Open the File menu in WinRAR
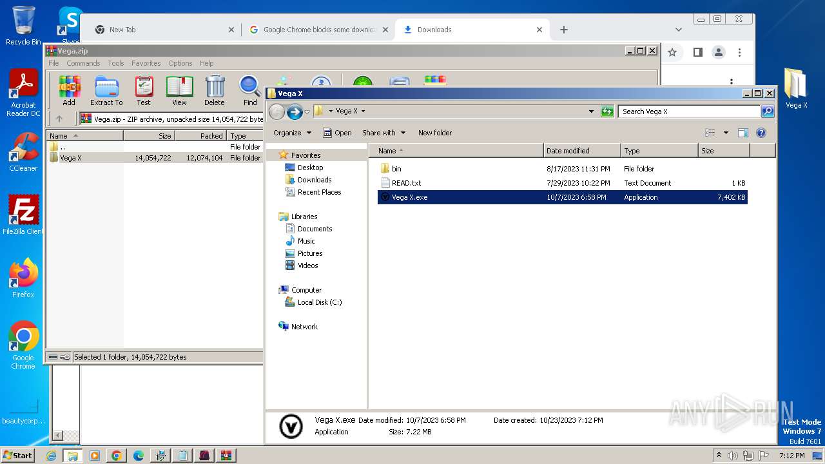 click(53, 63)
